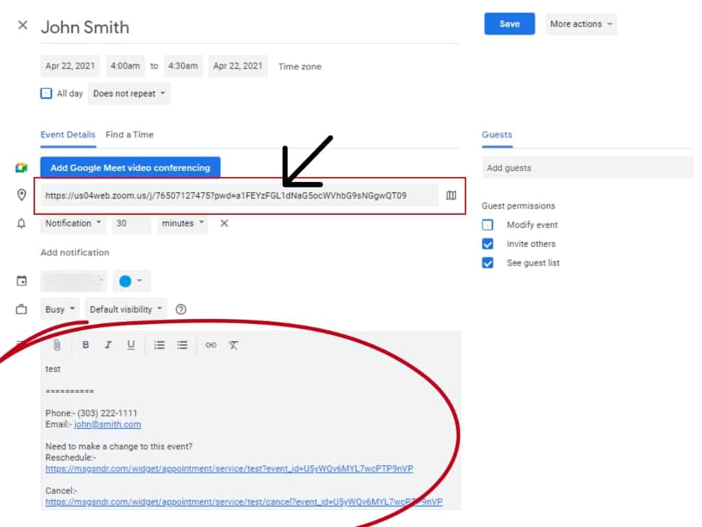Enable the All day checkbox
This screenshot has height=527, width=702.
point(46,93)
